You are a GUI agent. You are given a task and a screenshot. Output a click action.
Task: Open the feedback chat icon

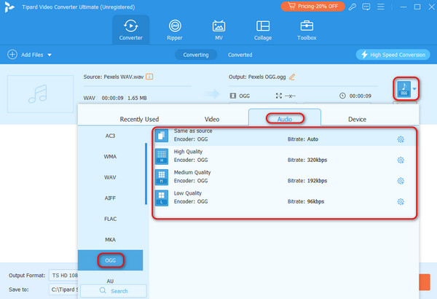click(366, 7)
